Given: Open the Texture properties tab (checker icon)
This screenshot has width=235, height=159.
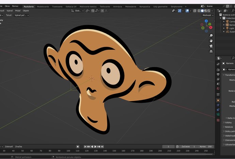Looking at the screenshot, I should (x=218, y=120).
